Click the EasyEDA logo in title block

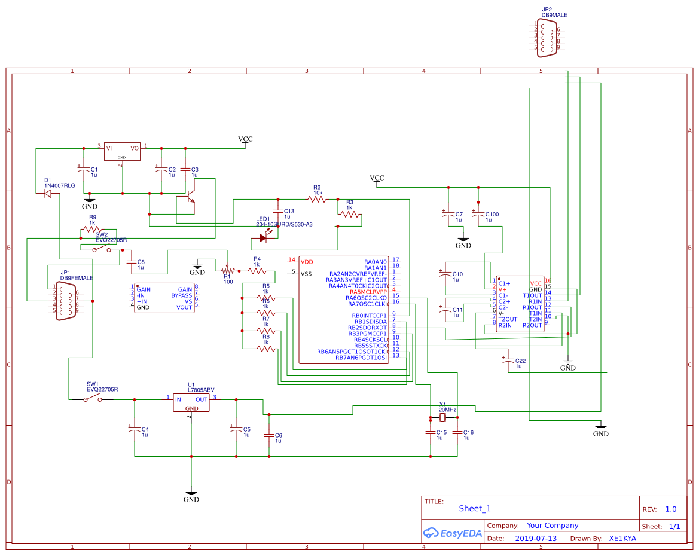pyautogui.click(x=453, y=533)
